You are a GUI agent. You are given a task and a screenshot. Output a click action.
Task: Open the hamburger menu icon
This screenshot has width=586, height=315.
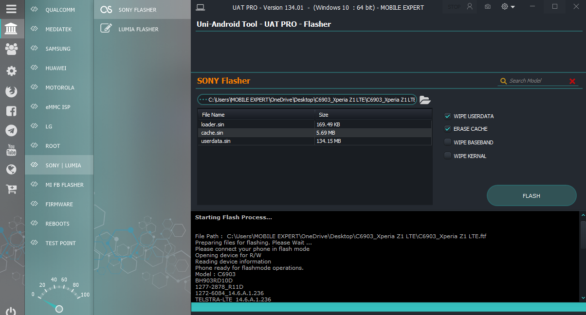11,9
